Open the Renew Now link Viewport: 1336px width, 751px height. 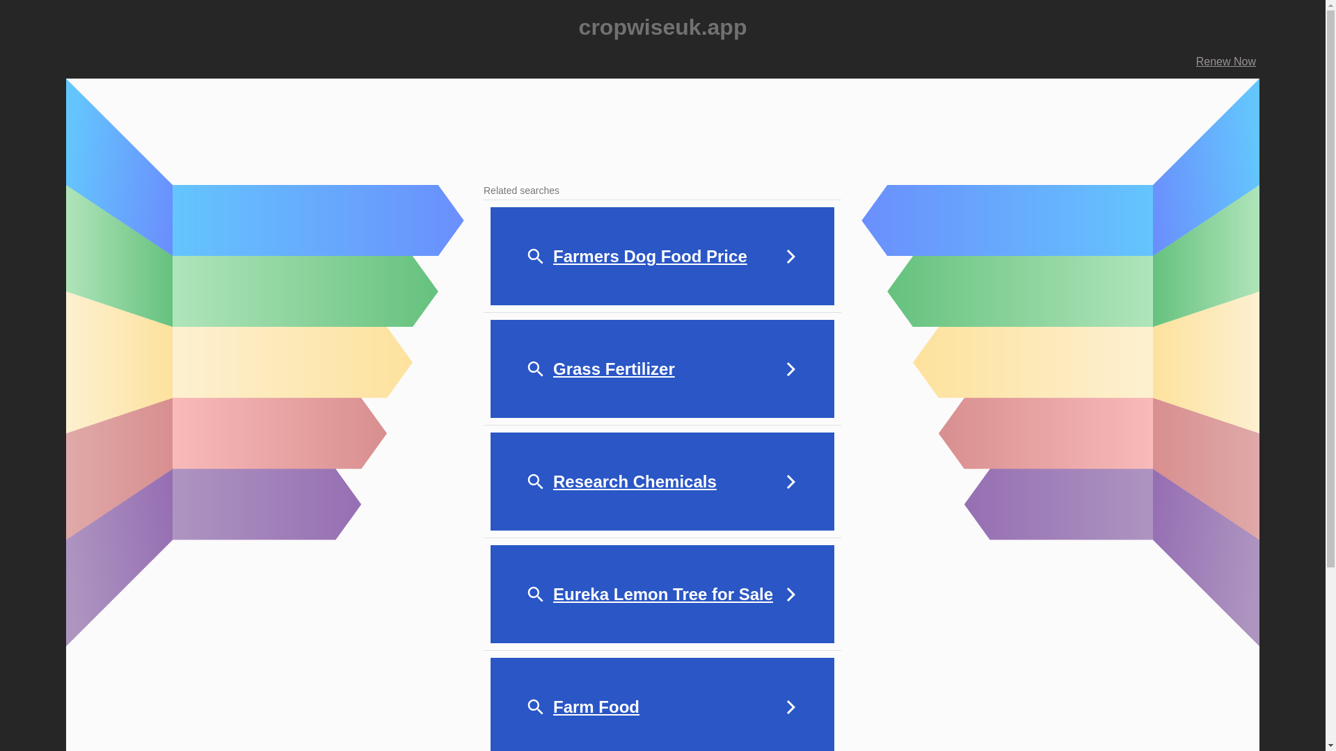[1225, 62]
